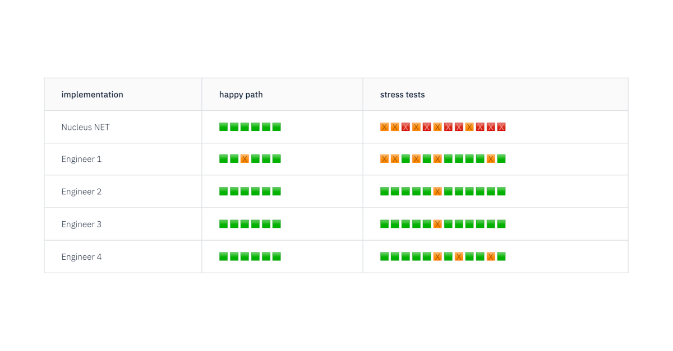Select the Engineer 1 row label
This screenshot has width=673, height=351.
(81, 159)
